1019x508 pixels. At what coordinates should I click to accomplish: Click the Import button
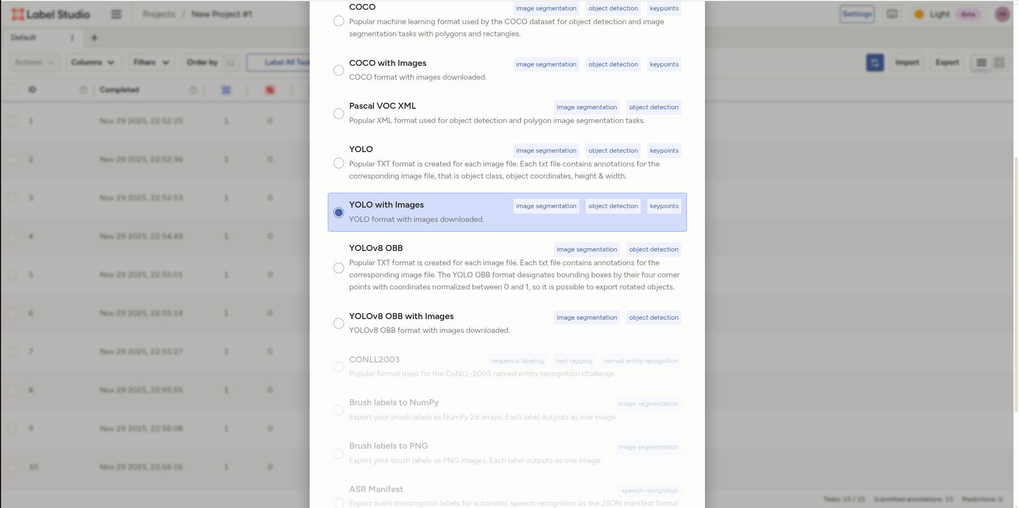click(907, 63)
